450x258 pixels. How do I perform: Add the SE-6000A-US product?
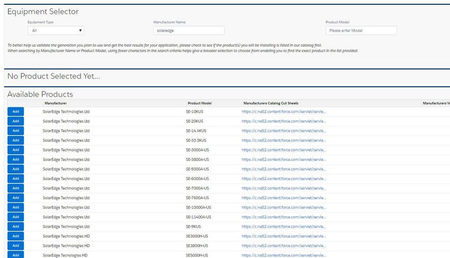click(x=16, y=179)
